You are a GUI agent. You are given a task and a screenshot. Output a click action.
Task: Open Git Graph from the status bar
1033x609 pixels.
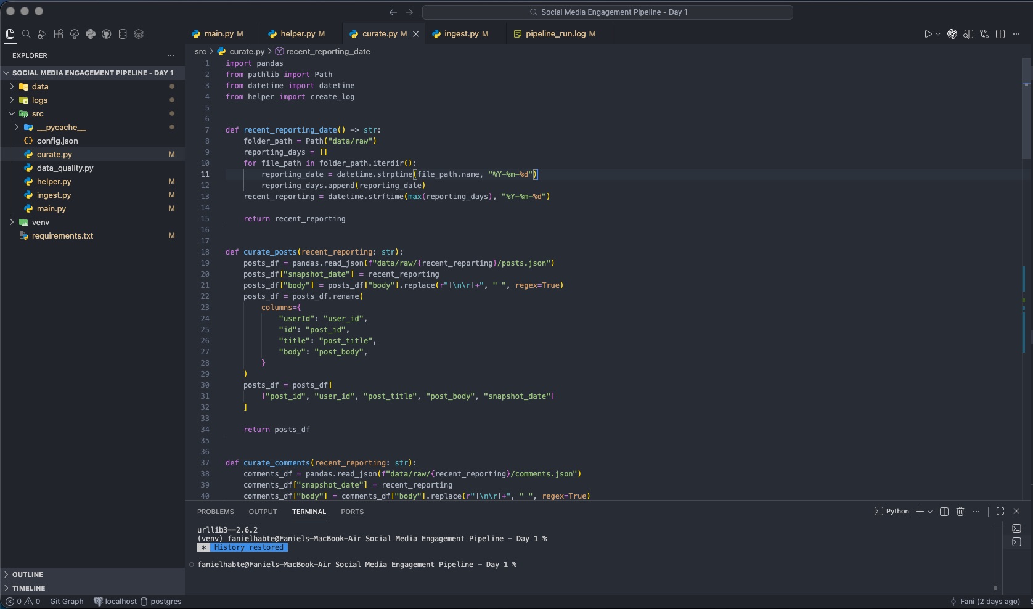pyautogui.click(x=66, y=602)
